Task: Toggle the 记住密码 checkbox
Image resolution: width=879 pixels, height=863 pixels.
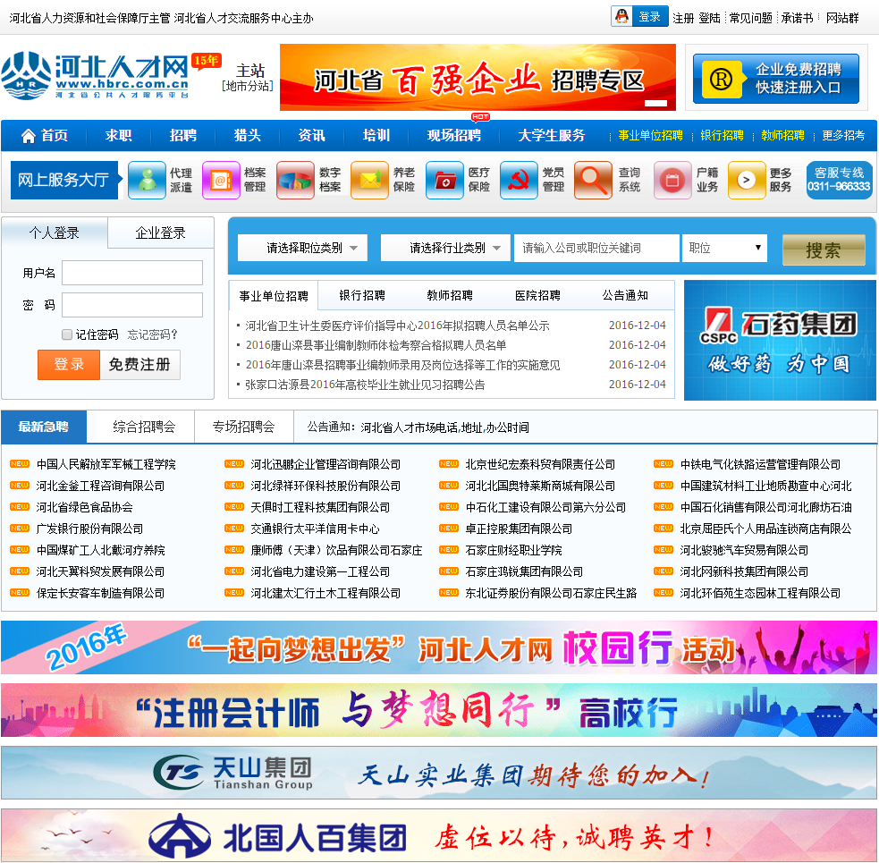Action: tap(67, 334)
